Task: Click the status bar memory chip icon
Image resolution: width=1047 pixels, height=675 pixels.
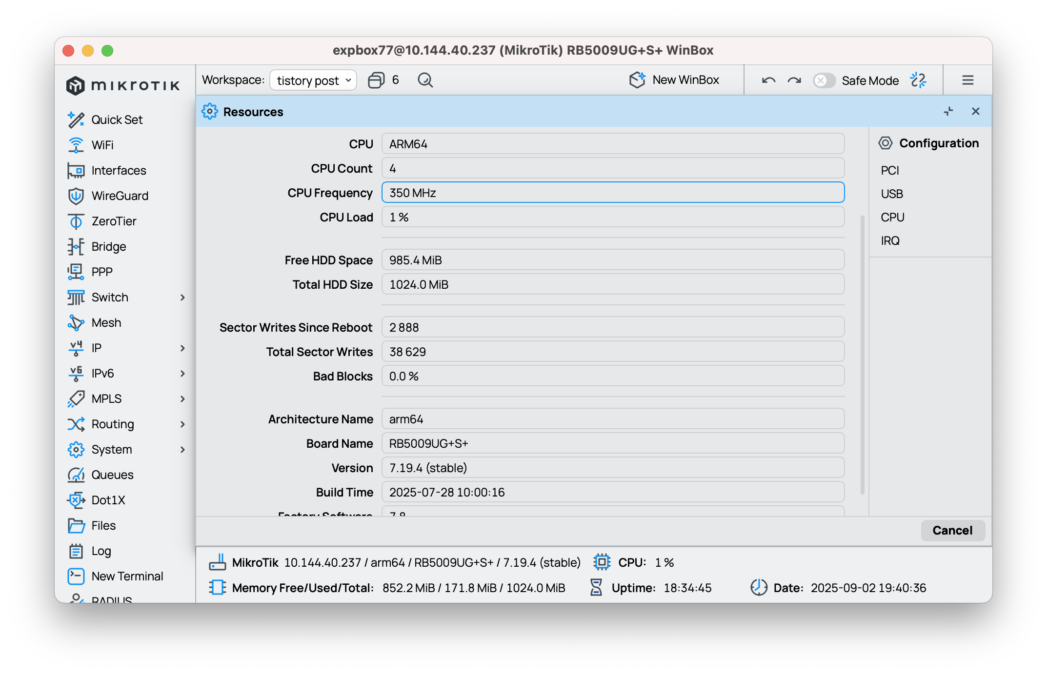Action: coord(218,588)
